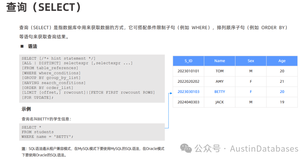
Task: Click the SELECT hint statement line
Action: pyautogui.click(x=58, y=58)
